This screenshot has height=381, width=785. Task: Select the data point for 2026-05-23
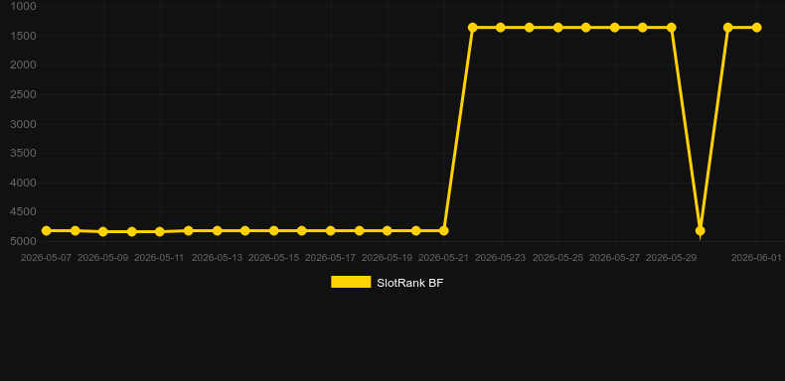click(500, 27)
